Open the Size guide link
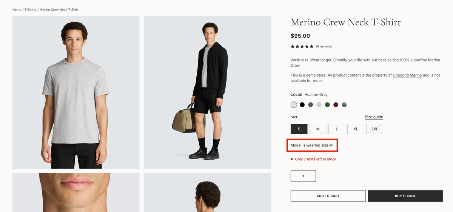The width and height of the screenshot is (453, 212). pos(374,117)
